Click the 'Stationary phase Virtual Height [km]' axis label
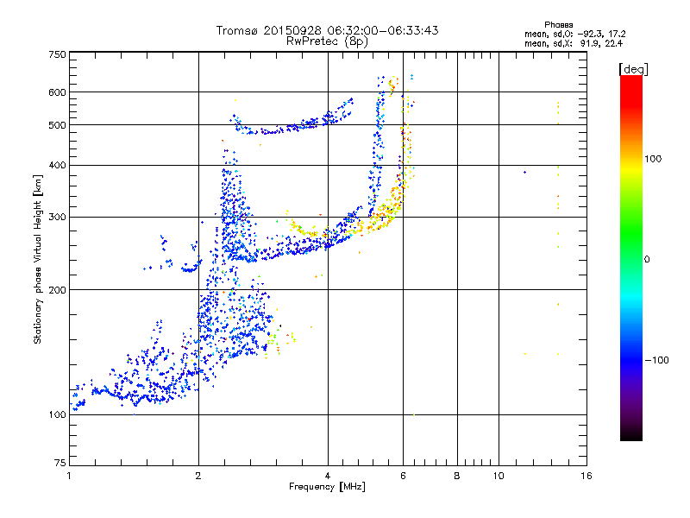Screen dimensions: 690x518 (x=38, y=259)
